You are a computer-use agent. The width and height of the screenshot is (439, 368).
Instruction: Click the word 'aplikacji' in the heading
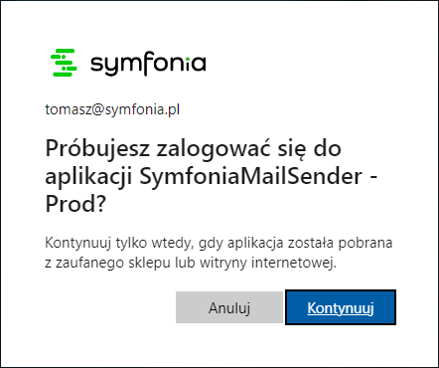(88, 177)
